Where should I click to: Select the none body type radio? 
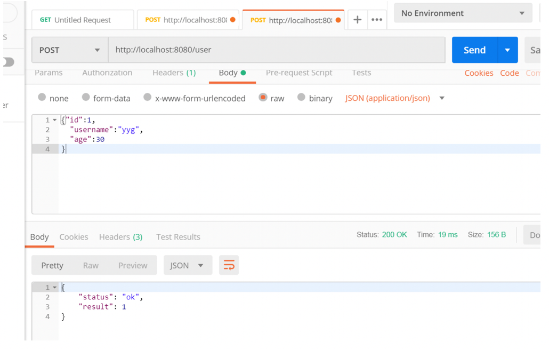tap(42, 97)
